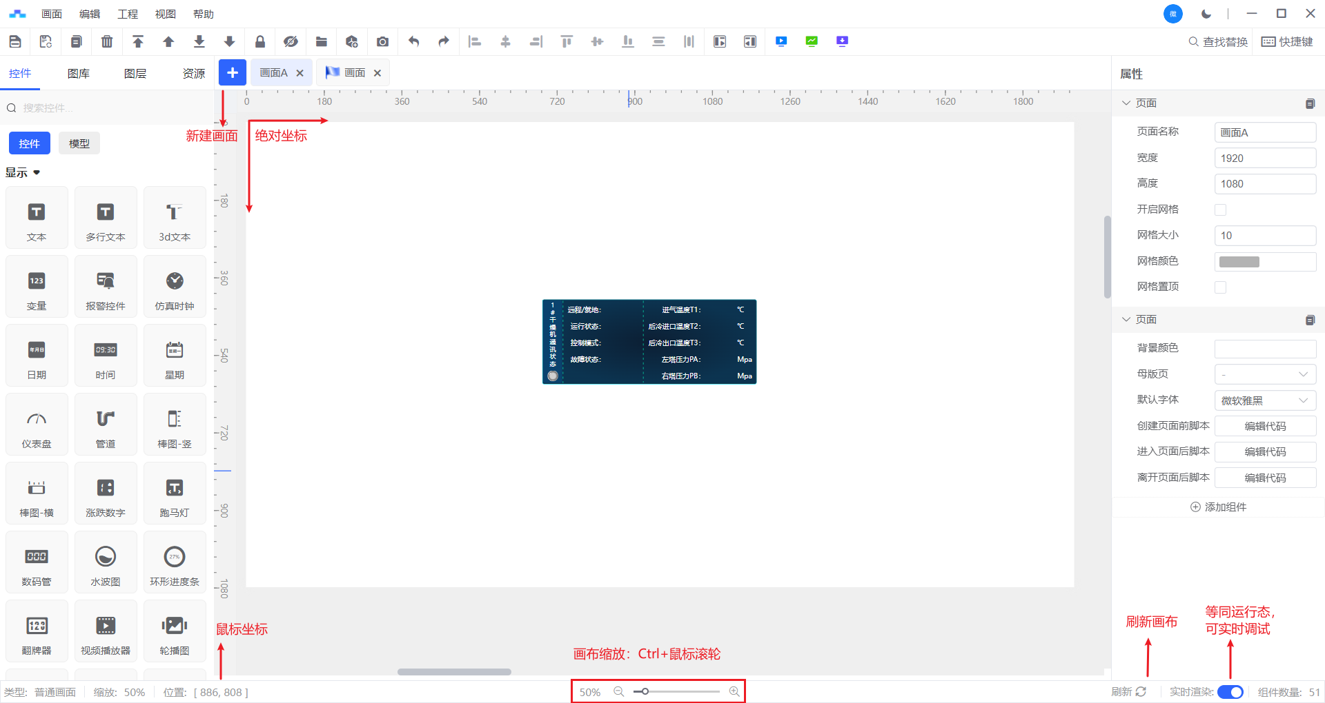
Task: Click the 添加组件 button
Action: 1219,507
